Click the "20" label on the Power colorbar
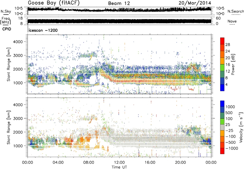244x169 pixels. [x=228, y=58]
